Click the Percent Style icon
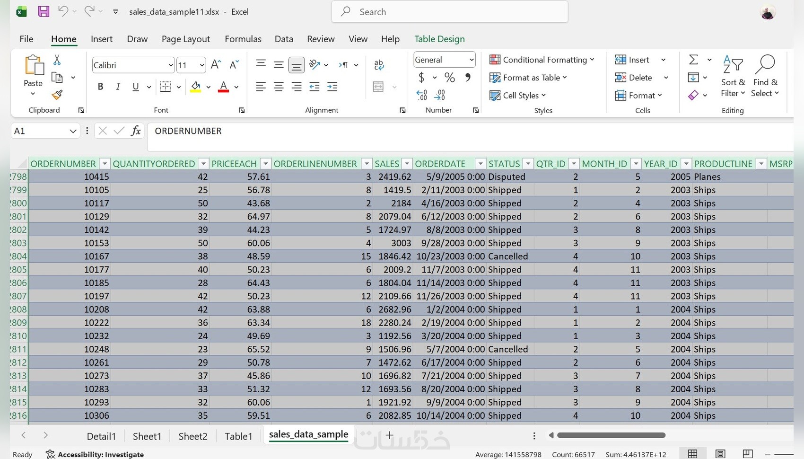804x459 pixels. 449,78
